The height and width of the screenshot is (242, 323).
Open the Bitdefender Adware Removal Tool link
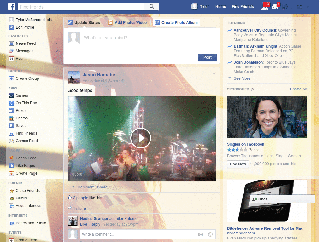click(265, 228)
